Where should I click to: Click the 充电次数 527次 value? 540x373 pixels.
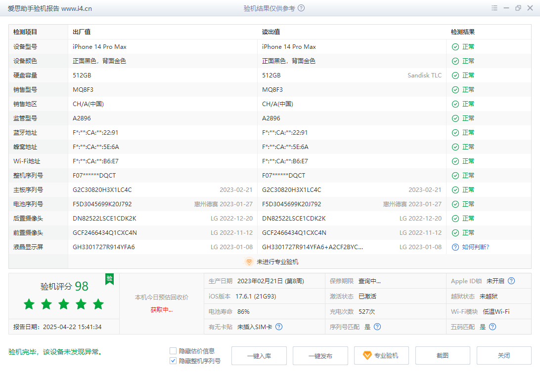coord(367,311)
